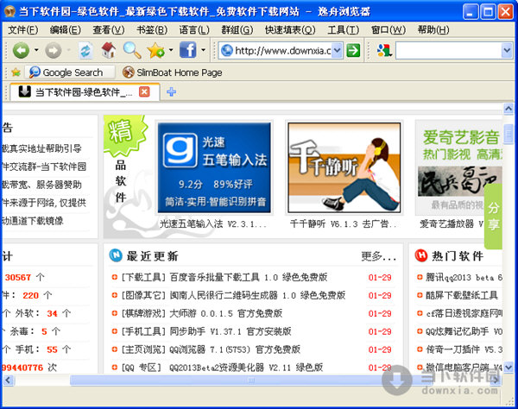Screen dimensions: 518x409
Task: Open 酷屏下载壁纸工具 link
Action: [461, 295]
